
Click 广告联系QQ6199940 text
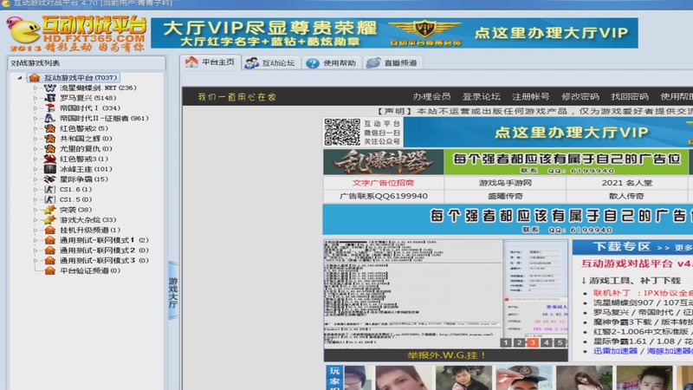pos(383,197)
